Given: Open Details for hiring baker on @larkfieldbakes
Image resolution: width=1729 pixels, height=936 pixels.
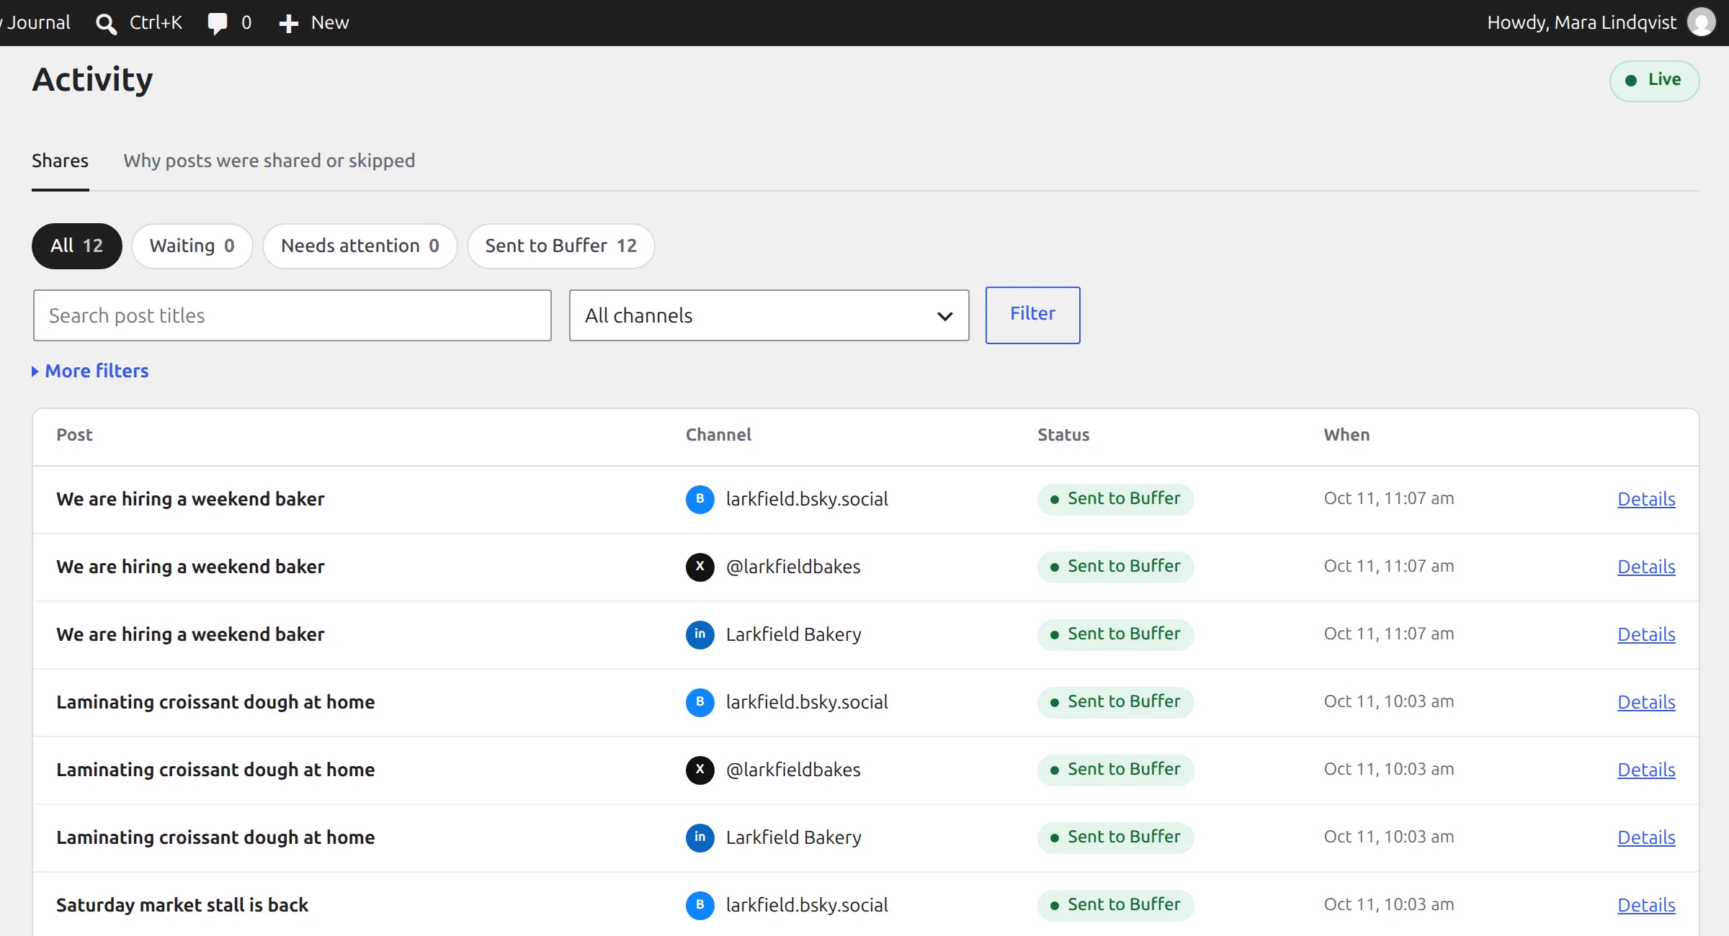Looking at the screenshot, I should (1646, 567).
